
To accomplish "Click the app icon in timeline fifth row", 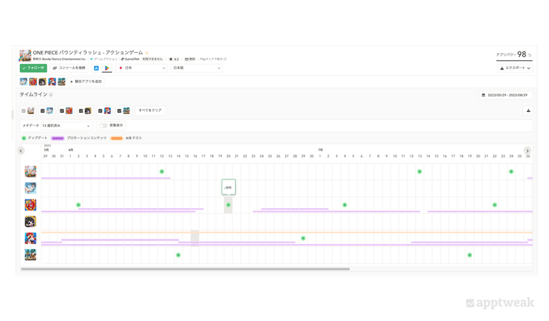I will (30, 239).
